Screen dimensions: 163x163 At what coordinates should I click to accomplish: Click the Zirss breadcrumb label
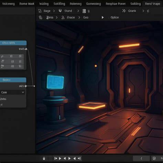point(50,18)
